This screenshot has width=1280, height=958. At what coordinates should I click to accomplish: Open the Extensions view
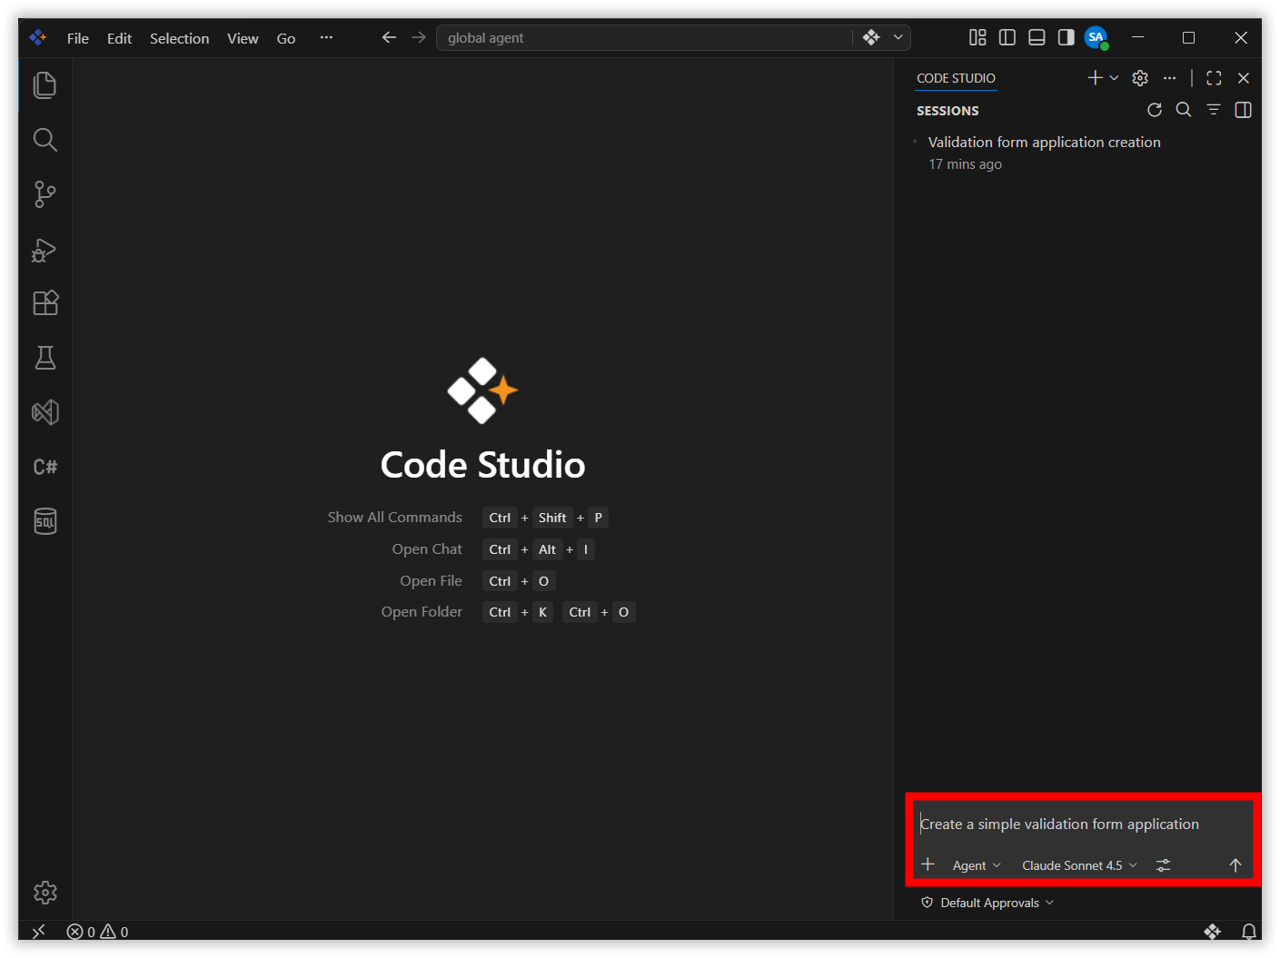point(45,303)
